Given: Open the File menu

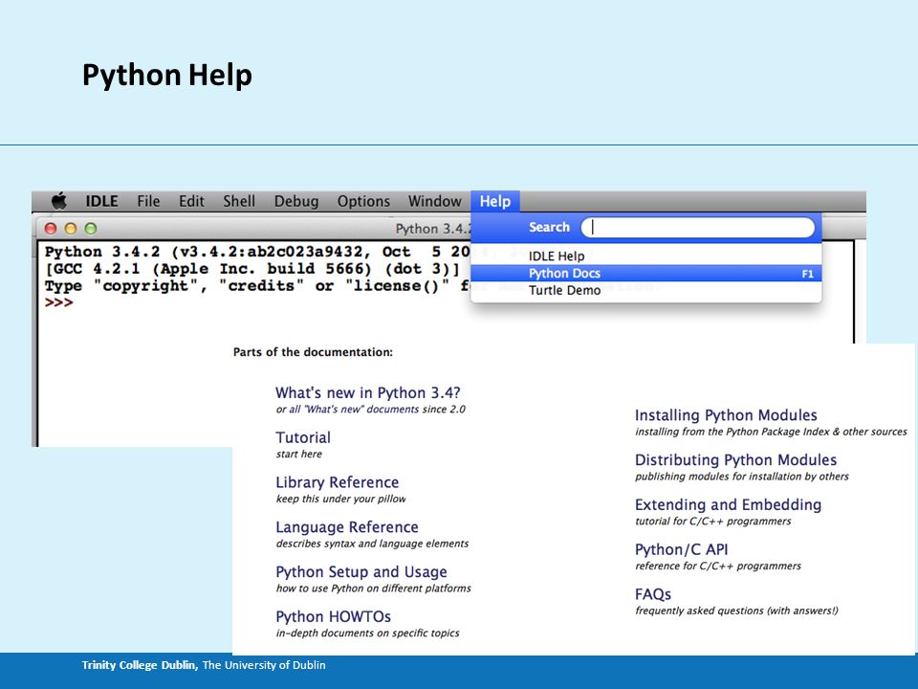Looking at the screenshot, I should 148,201.
